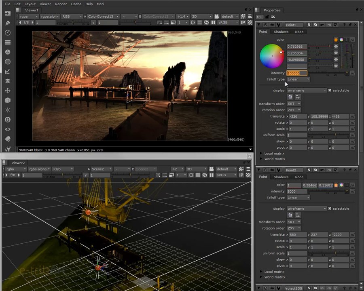Click the Point1 intensity animation curve icon
The image size is (364, 291).
(x=352, y=73)
